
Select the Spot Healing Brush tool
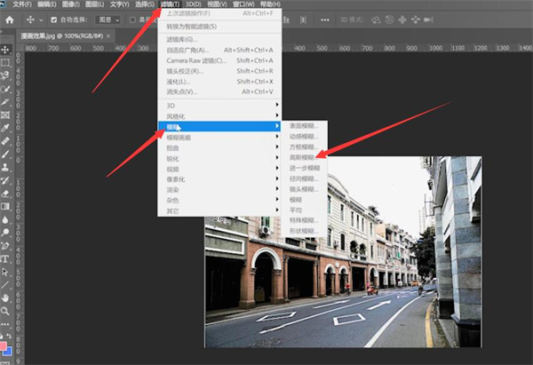click(5, 141)
